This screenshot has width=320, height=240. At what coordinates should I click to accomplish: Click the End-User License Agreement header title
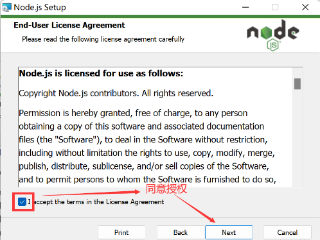pyautogui.click(x=69, y=25)
